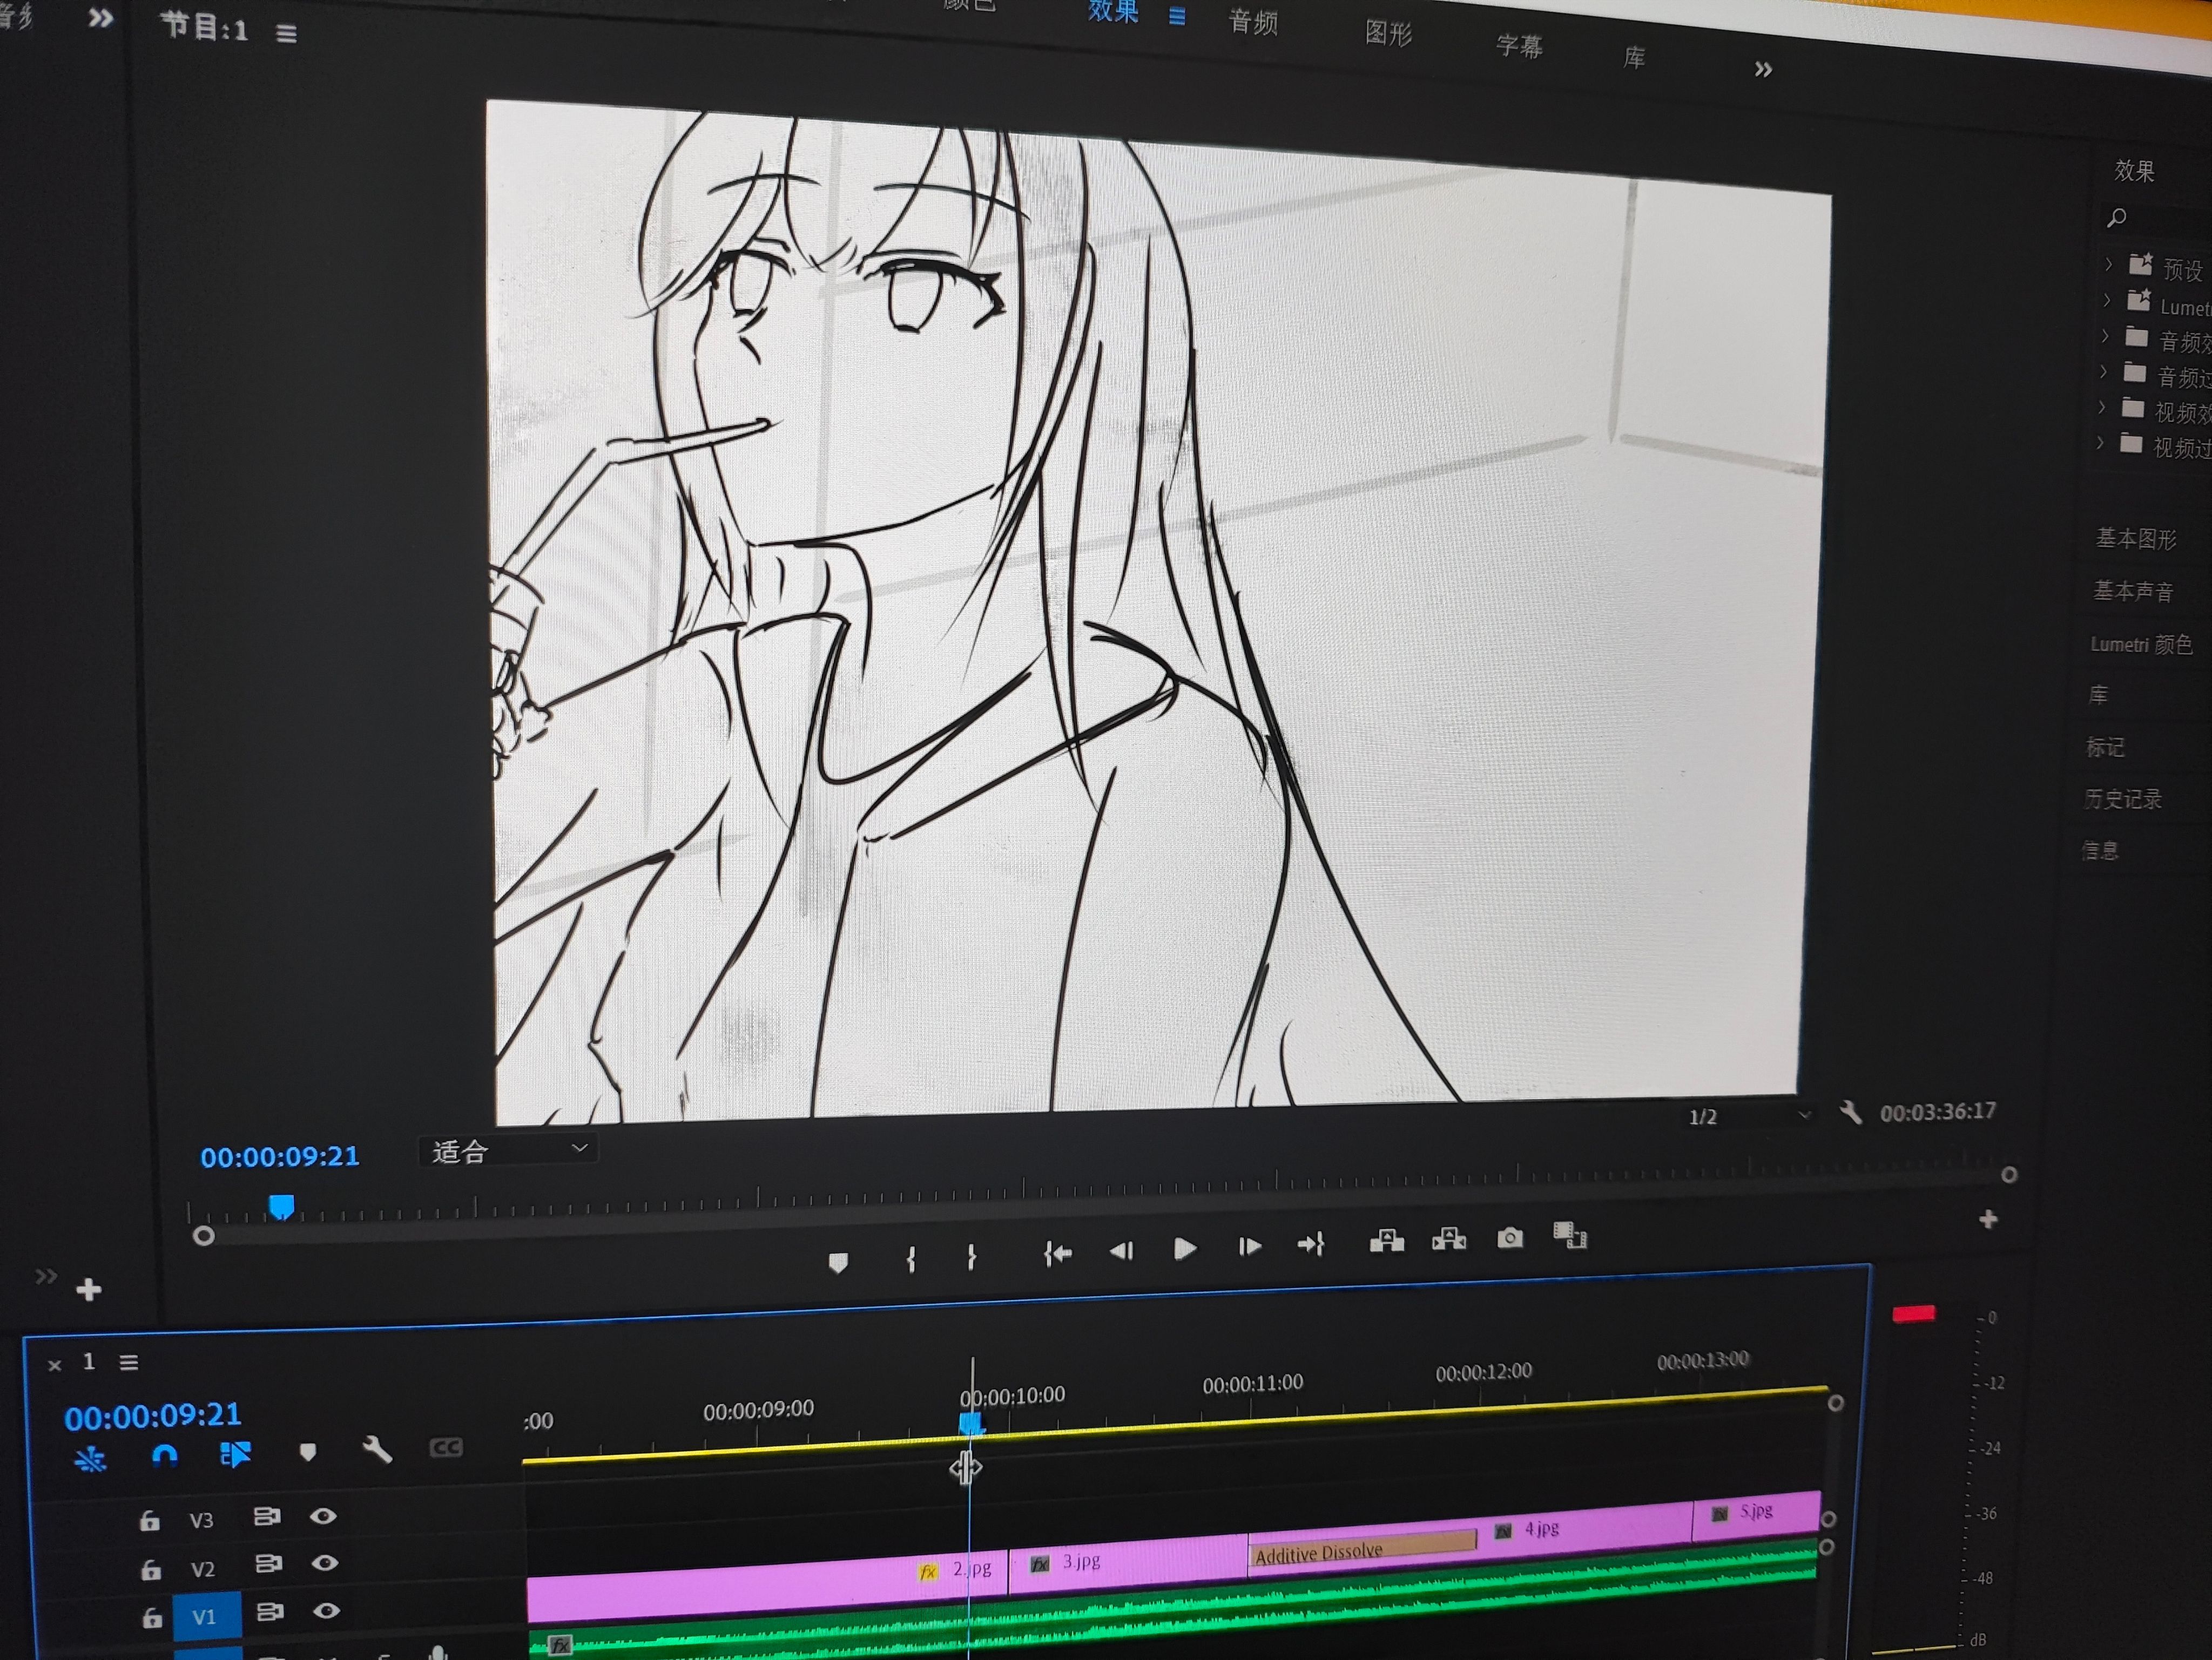This screenshot has height=1660, width=2212.
Task: Toggle timeline Snap magnet icon
Action: pos(165,1456)
